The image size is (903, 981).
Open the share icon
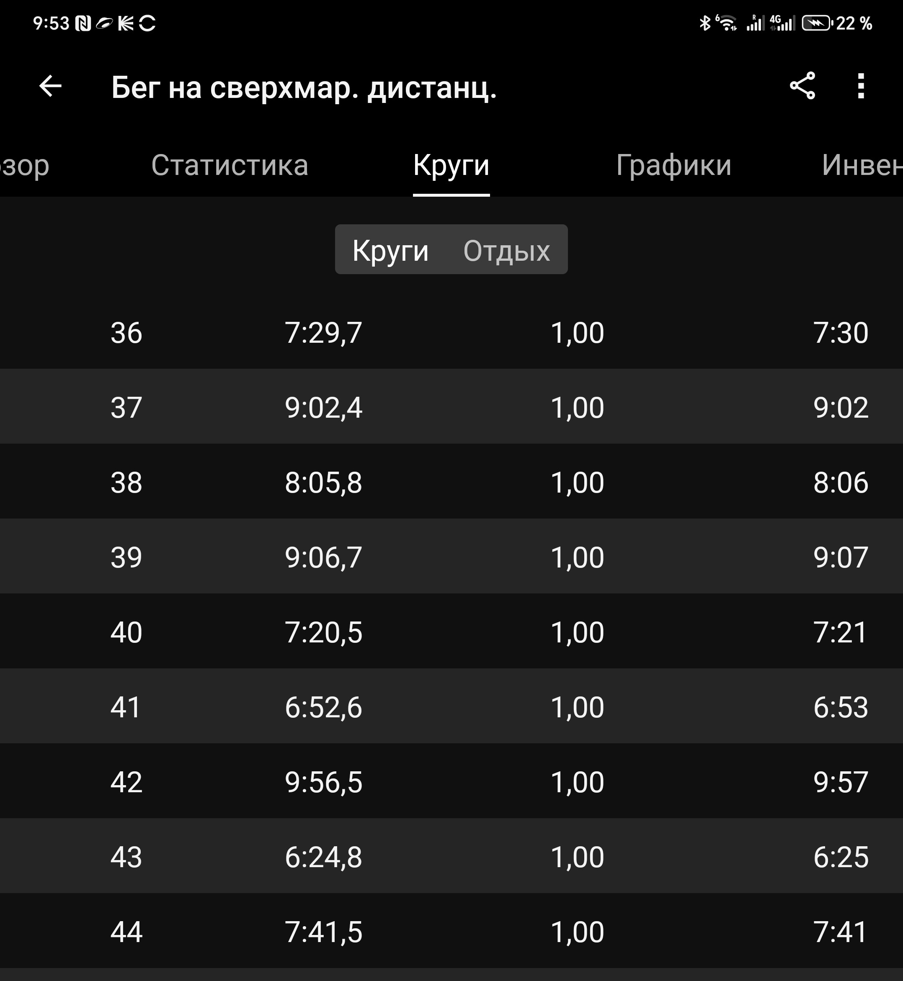point(802,86)
